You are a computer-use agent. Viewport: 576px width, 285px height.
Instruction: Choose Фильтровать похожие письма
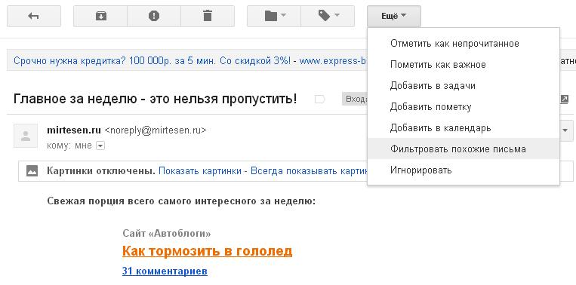(464, 149)
